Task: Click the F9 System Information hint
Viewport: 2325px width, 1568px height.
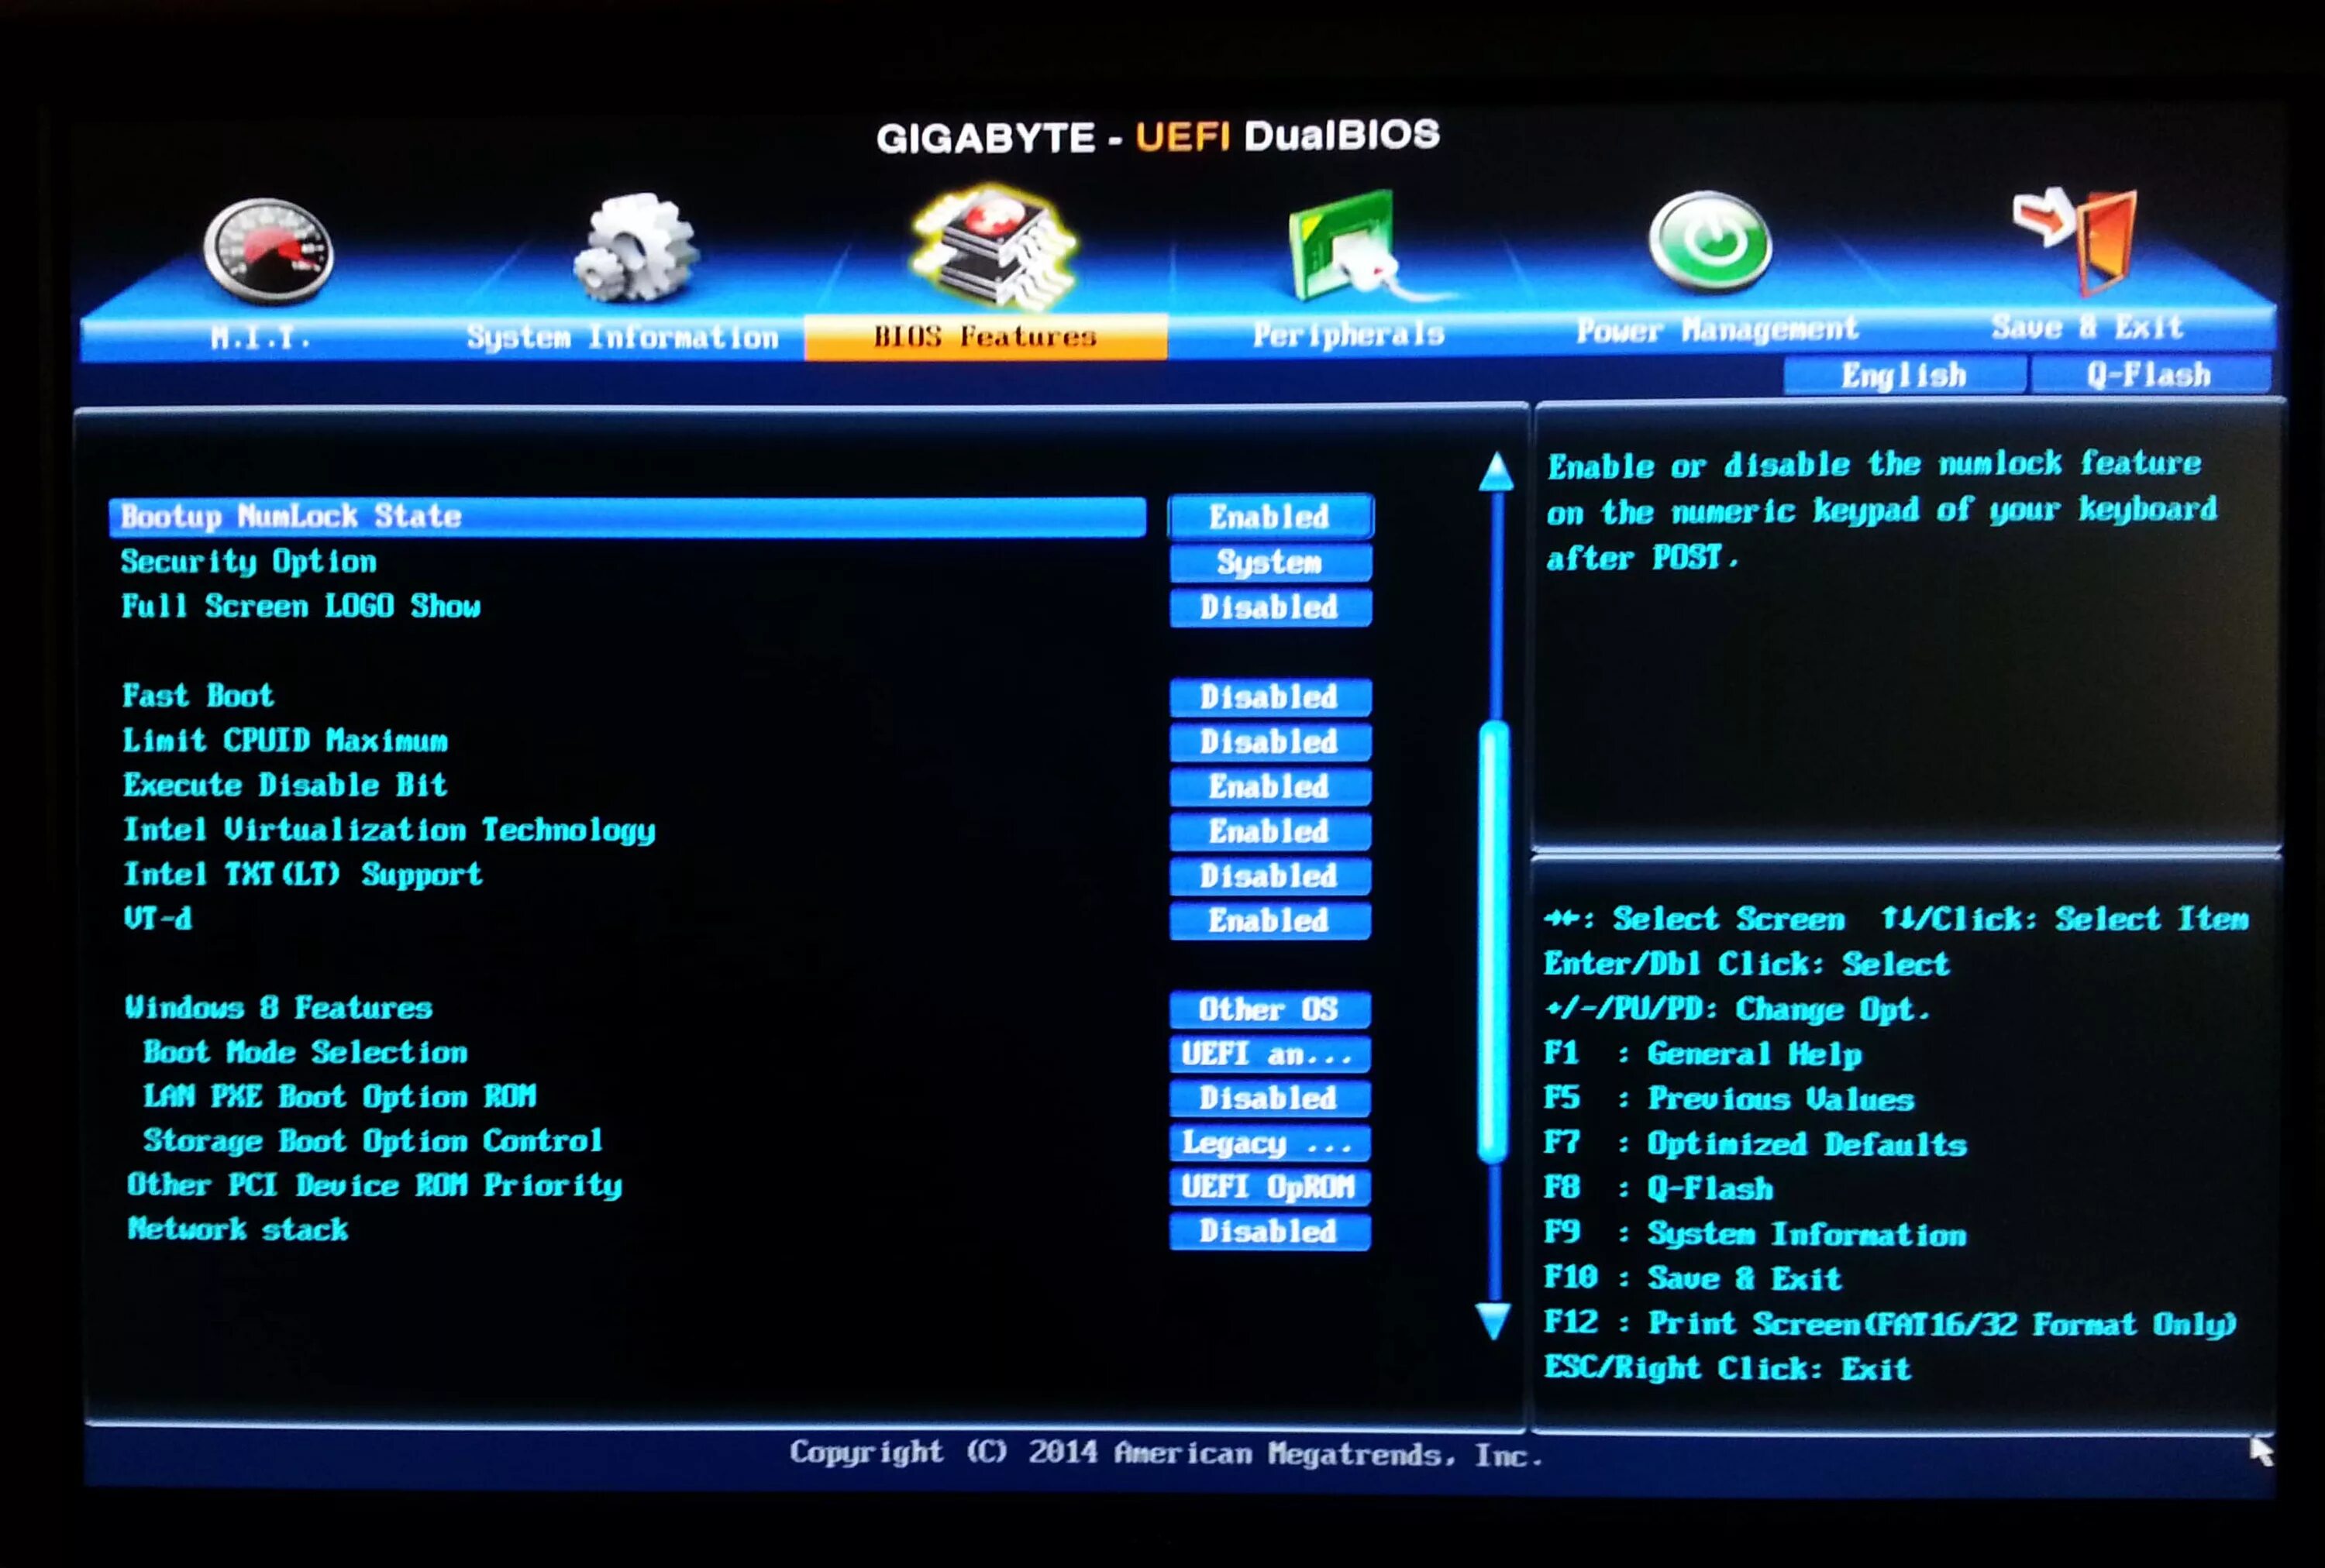Action: [1755, 1234]
